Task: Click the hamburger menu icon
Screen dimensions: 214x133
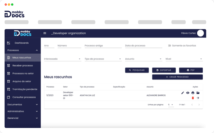Action: pos(45,33)
